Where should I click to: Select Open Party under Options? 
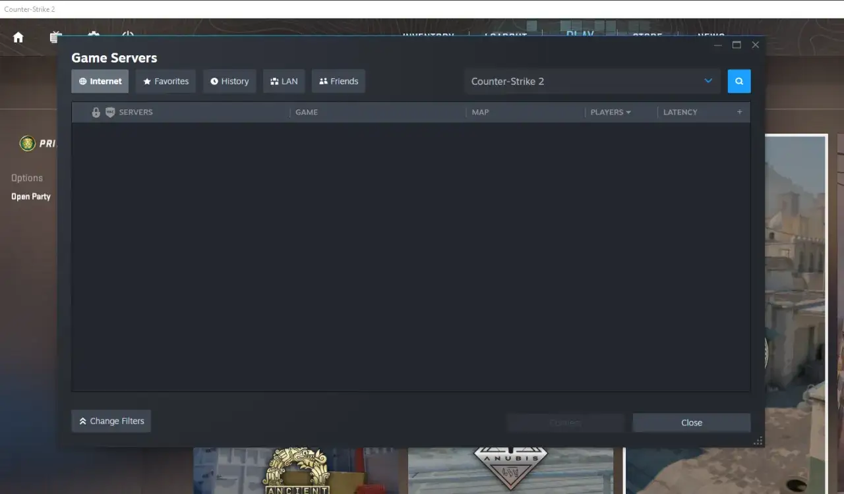click(x=31, y=196)
